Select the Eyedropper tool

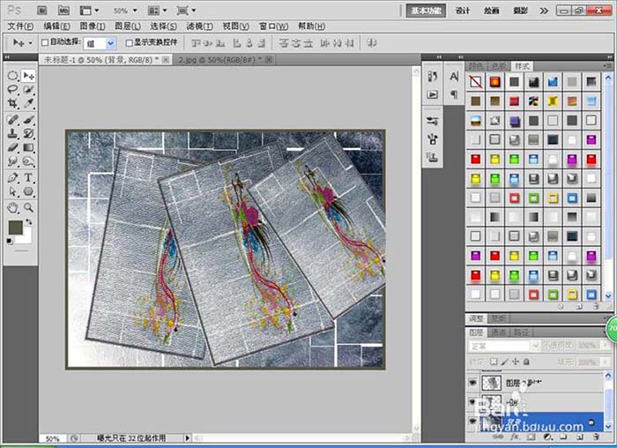[28, 103]
